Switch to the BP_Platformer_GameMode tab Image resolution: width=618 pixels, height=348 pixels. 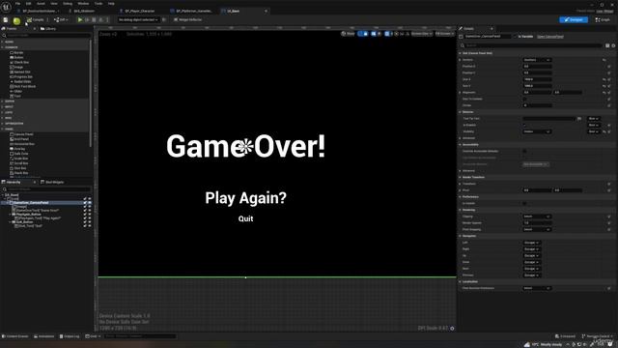194,11
